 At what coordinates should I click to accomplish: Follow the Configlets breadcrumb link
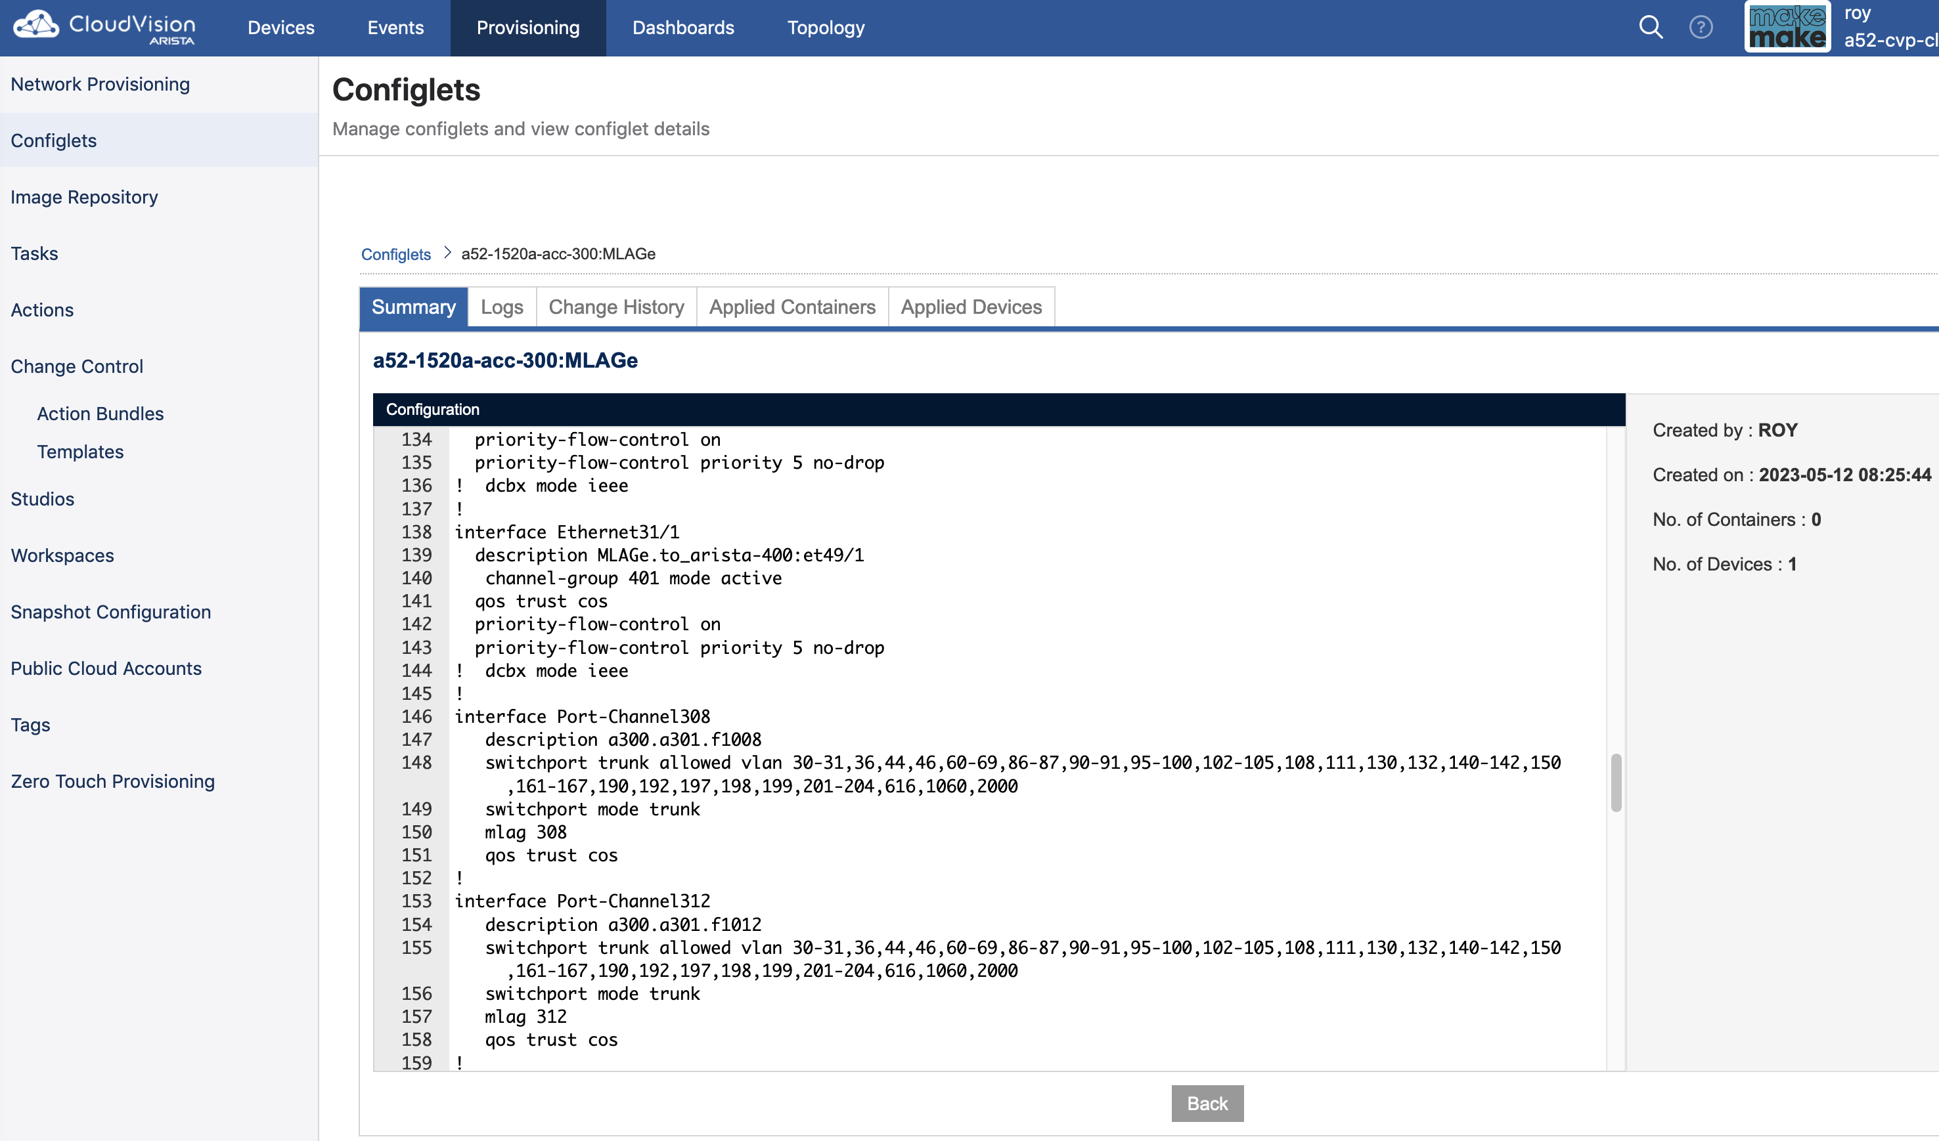pyautogui.click(x=395, y=253)
